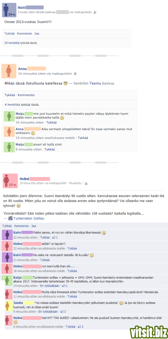Open Anna's orange profile picture on her post

9,71
